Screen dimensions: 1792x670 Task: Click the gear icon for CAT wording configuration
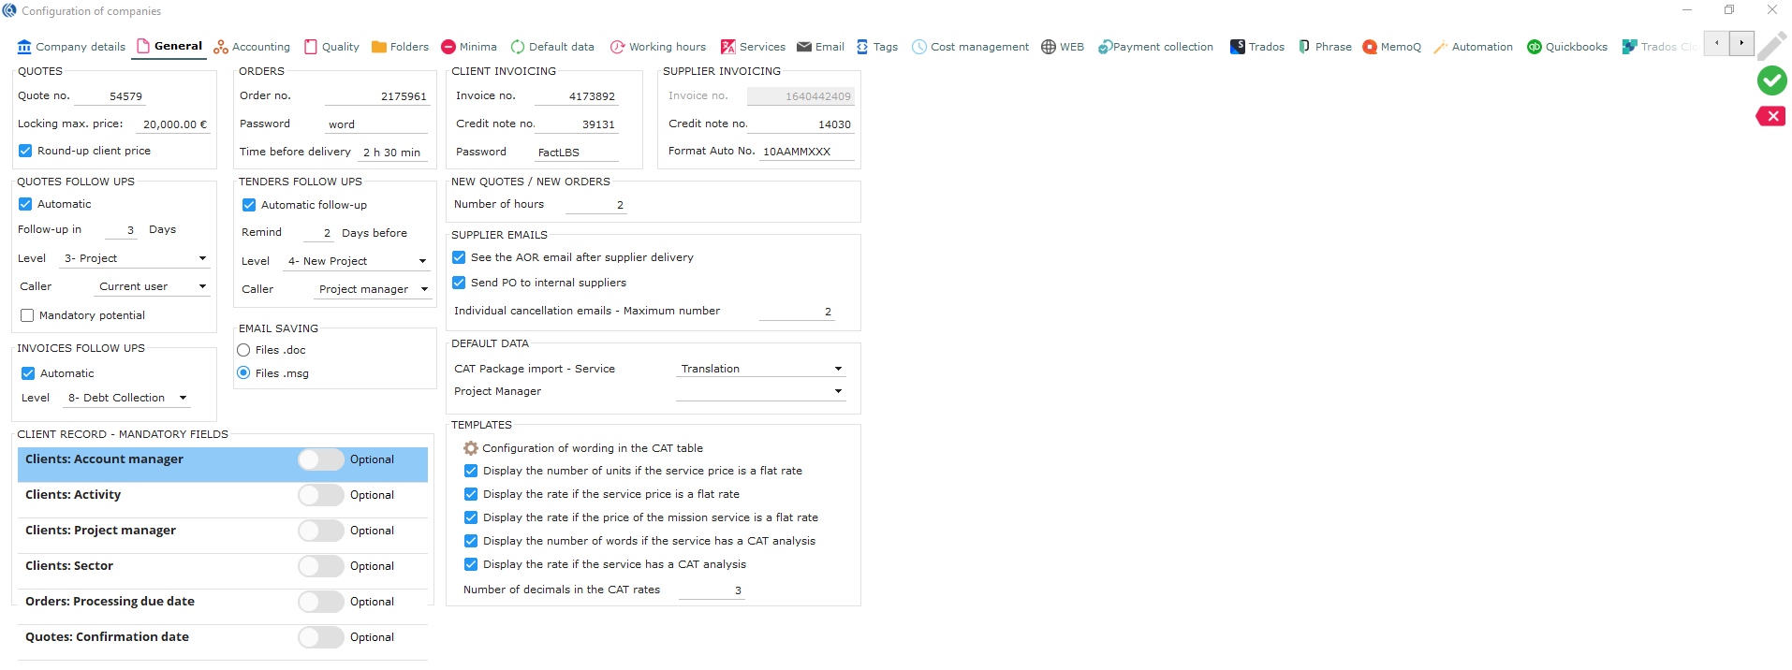471,448
